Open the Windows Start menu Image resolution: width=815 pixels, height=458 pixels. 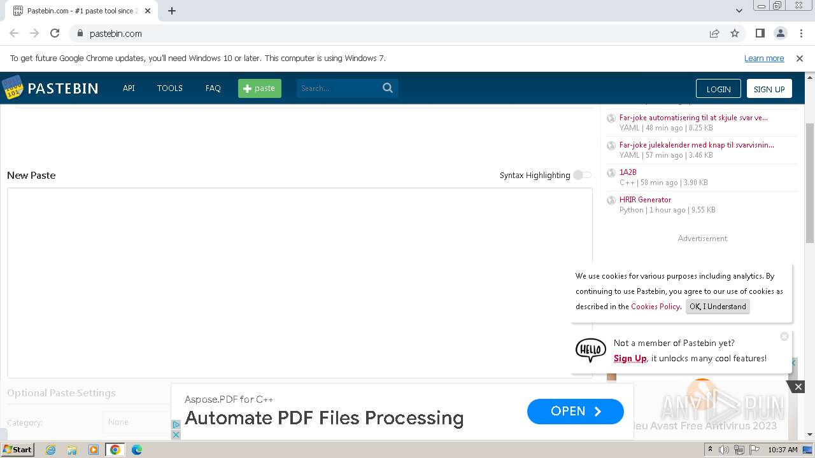pyautogui.click(x=17, y=450)
